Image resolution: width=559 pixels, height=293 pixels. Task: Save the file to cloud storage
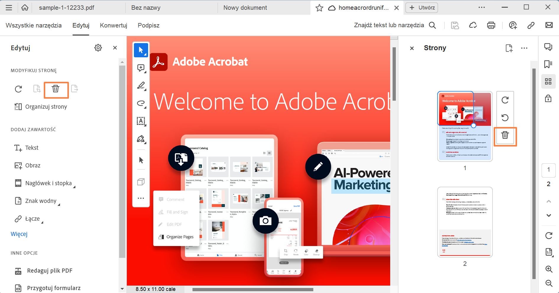coord(473,25)
